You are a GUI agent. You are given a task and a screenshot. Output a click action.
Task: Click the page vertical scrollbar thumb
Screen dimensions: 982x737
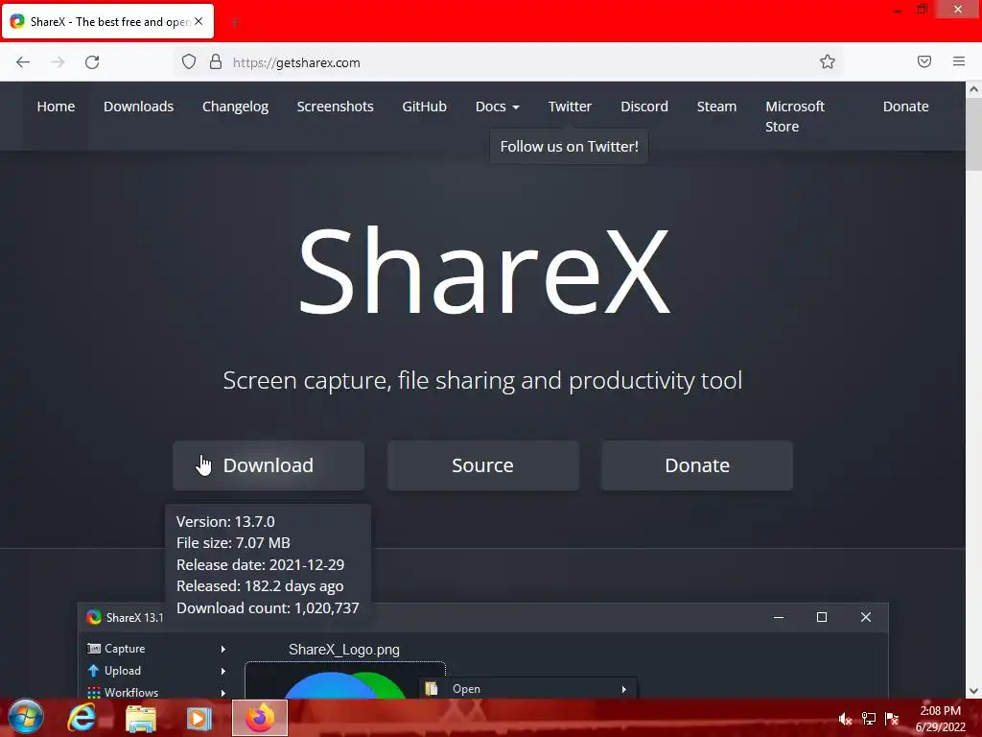click(973, 133)
